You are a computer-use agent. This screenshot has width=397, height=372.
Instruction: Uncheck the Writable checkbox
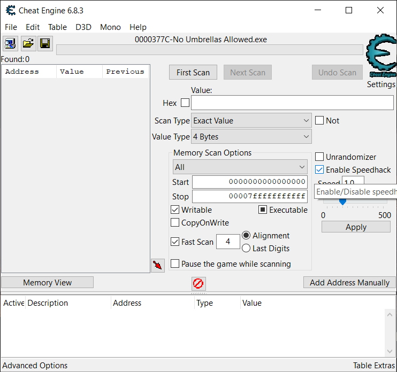click(x=175, y=210)
